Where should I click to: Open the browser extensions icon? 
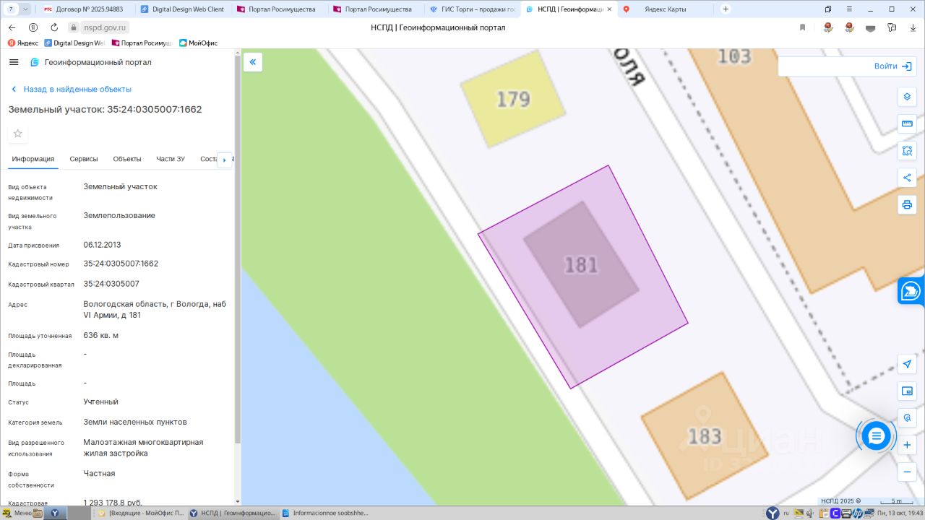(x=892, y=27)
